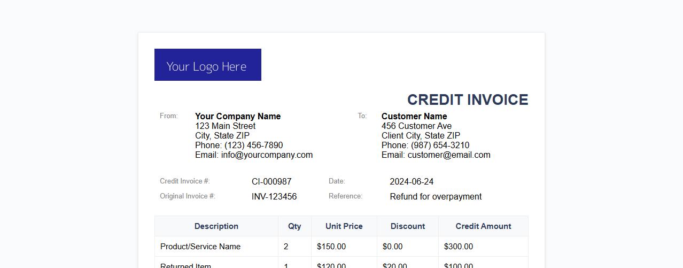The height and width of the screenshot is (268, 683).
Task: Click the City, State ZIP line
Action: [x=222, y=135]
